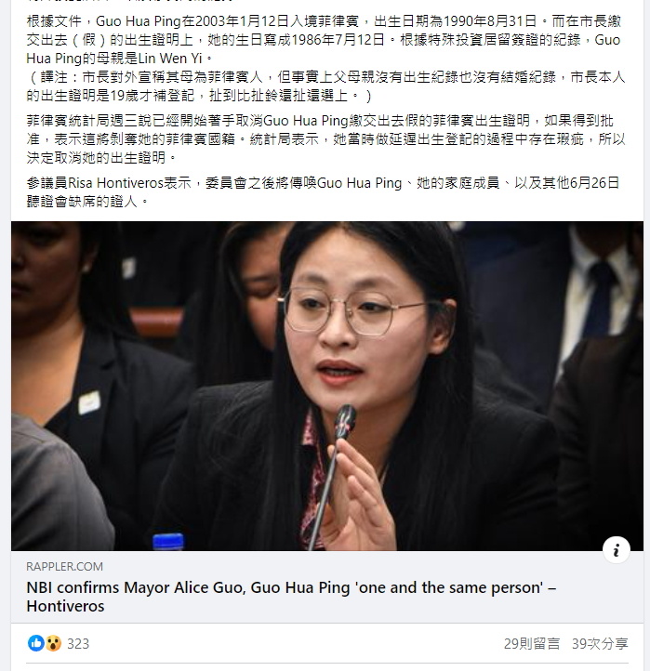The height and width of the screenshot is (671, 650).
Task: Click the blue bottle cap in the photo
Action: click(x=168, y=541)
